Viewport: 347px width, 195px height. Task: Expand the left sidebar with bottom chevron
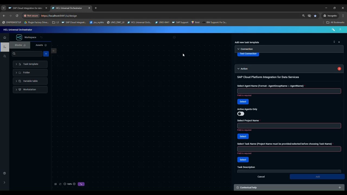[x=4, y=183]
